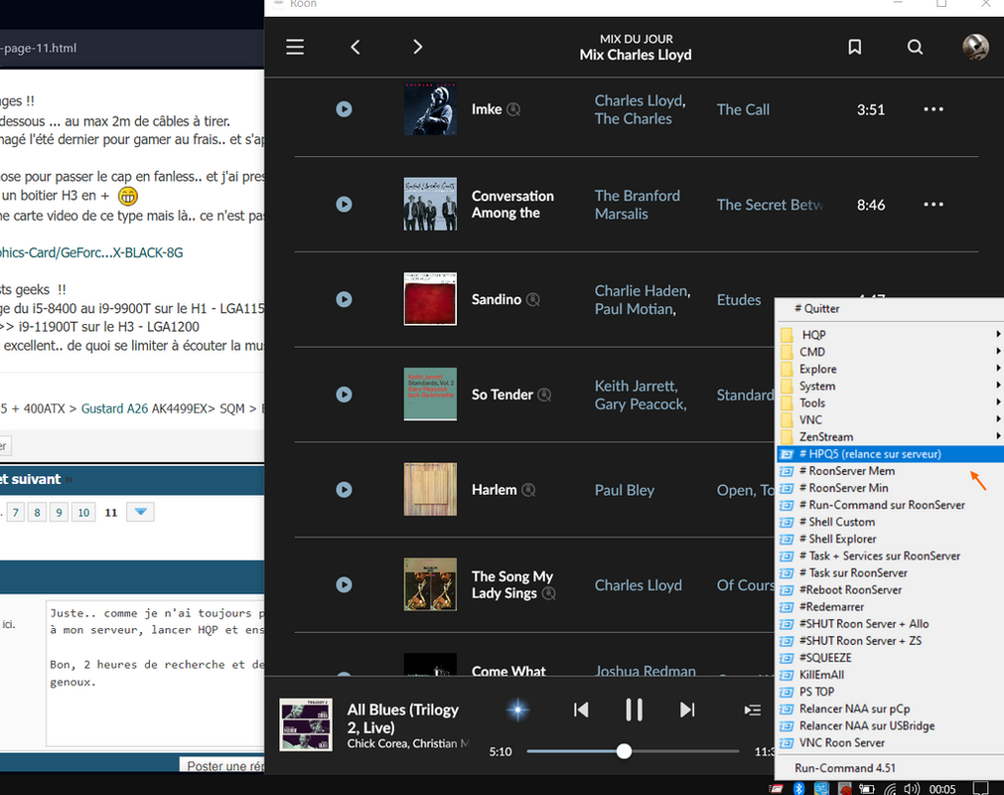The width and height of the screenshot is (1004, 795).
Task: Select # Shell Custom entry
Action: [890, 522]
